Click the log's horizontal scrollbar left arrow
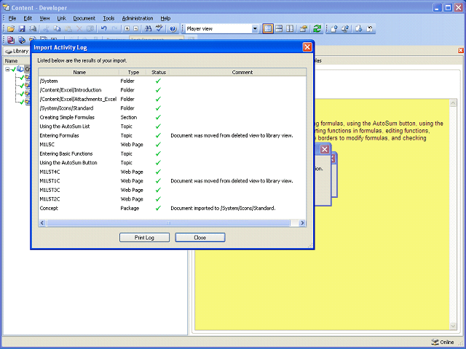 coord(42,223)
